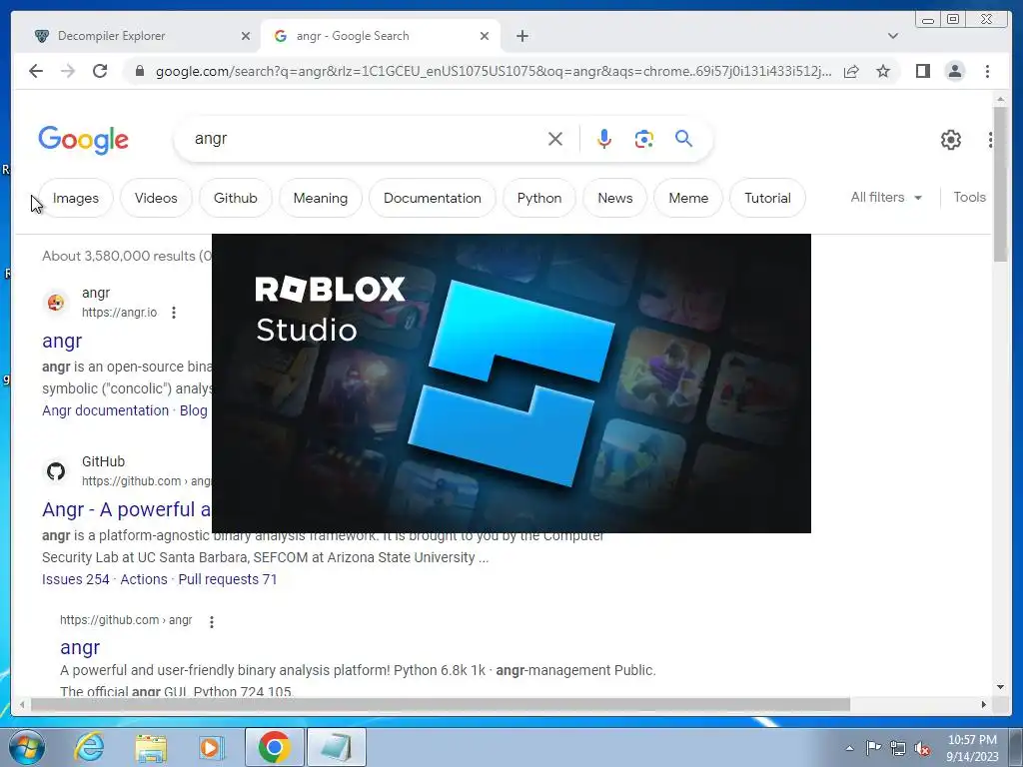This screenshot has height=767, width=1023.
Task: Select the Documentation filter chip
Action: point(433,198)
